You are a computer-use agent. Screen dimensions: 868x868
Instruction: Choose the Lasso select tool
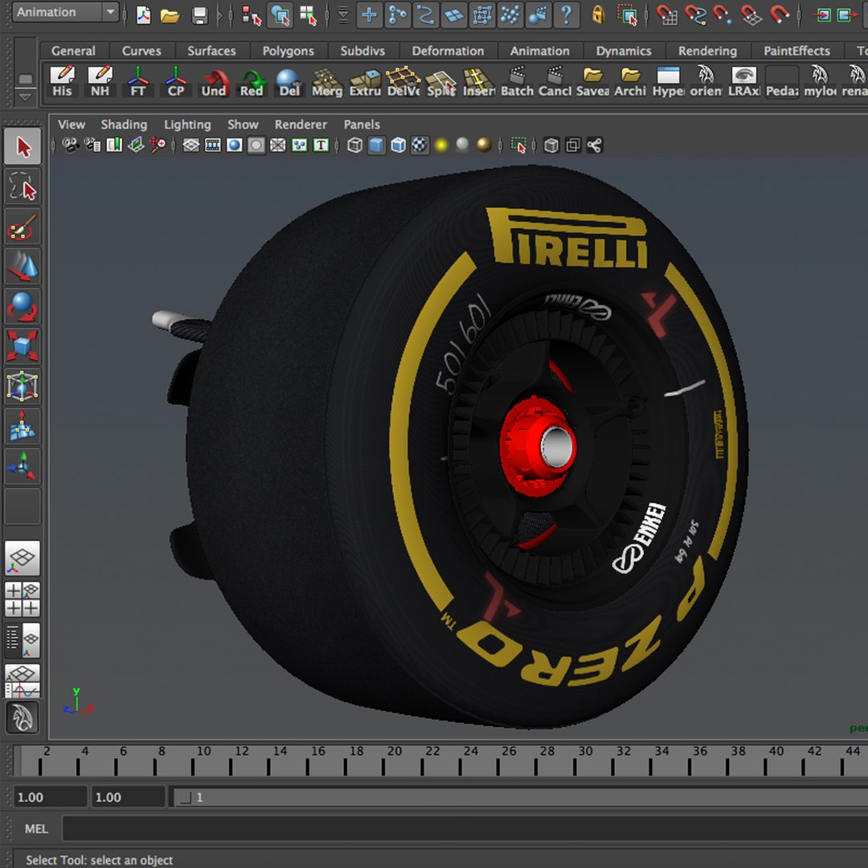click(23, 187)
